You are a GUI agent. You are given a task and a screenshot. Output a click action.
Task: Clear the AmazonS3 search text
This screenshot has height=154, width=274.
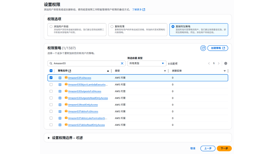(122, 63)
